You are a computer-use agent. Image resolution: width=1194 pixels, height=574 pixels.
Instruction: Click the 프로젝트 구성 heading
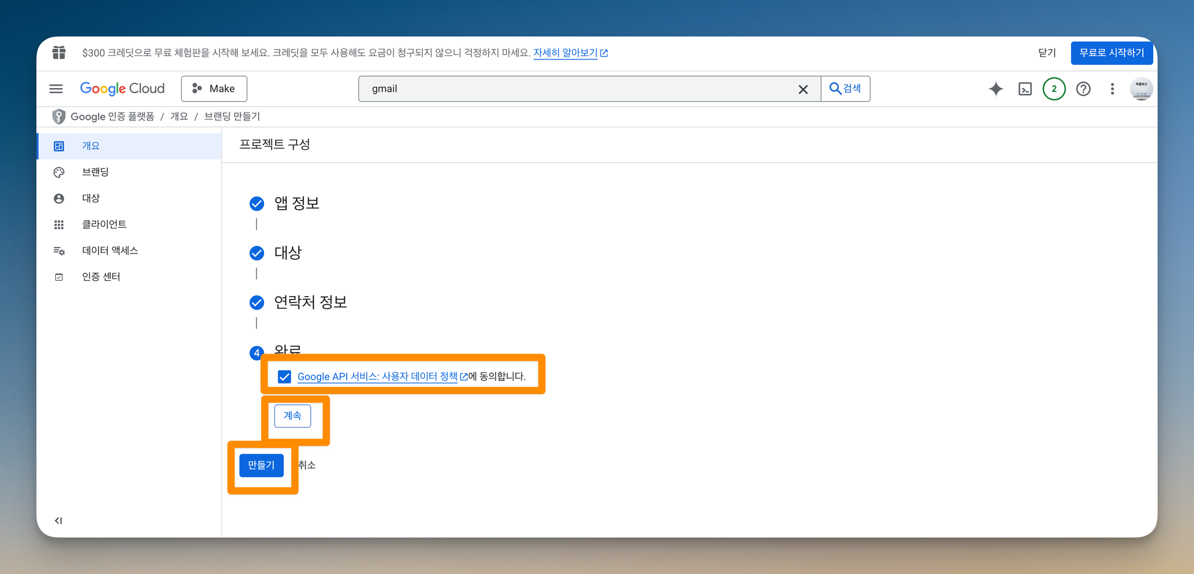[275, 145]
